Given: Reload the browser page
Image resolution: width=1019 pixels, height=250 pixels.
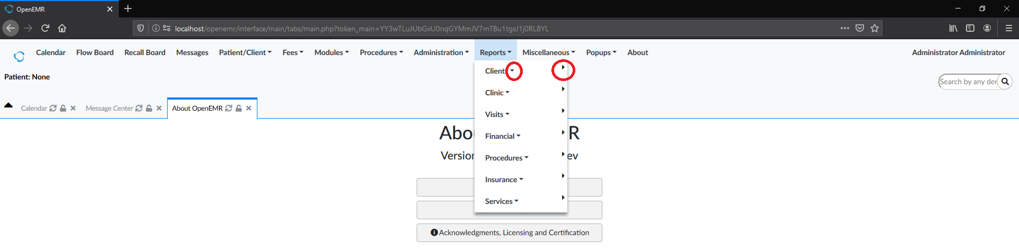Looking at the screenshot, I should tap(45, 28).
